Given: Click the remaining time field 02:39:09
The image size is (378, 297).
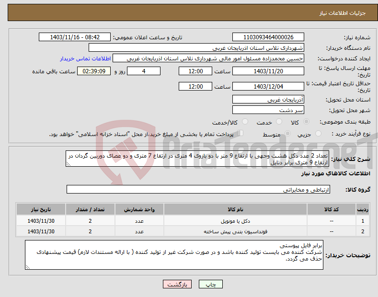Looking at the screenshot, I should click(x=94, y=71).
